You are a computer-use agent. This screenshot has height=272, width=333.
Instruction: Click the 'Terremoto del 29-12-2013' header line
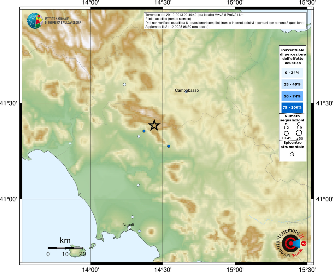(x=194, y=15)
